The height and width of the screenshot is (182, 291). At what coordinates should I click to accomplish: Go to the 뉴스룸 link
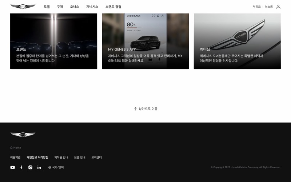point(269,7)
